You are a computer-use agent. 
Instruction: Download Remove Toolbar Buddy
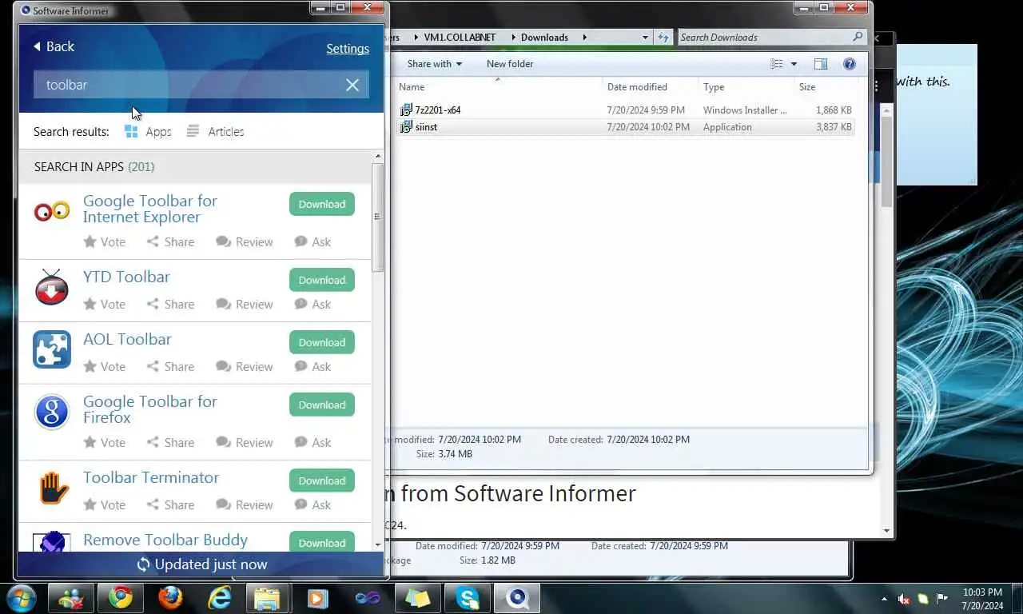pyautogui.click(x=322, y=542)
